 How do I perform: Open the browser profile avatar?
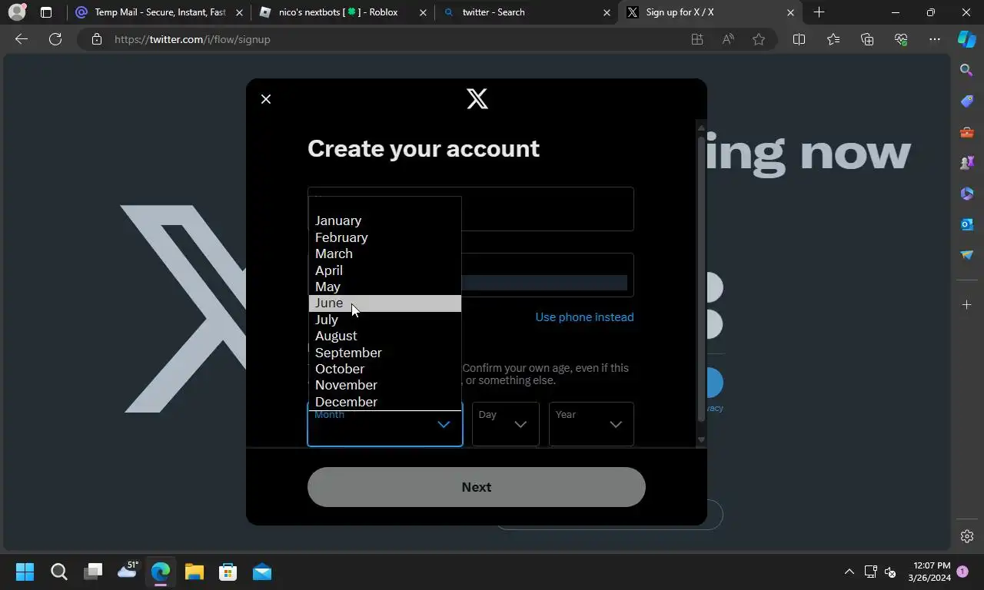16,12
